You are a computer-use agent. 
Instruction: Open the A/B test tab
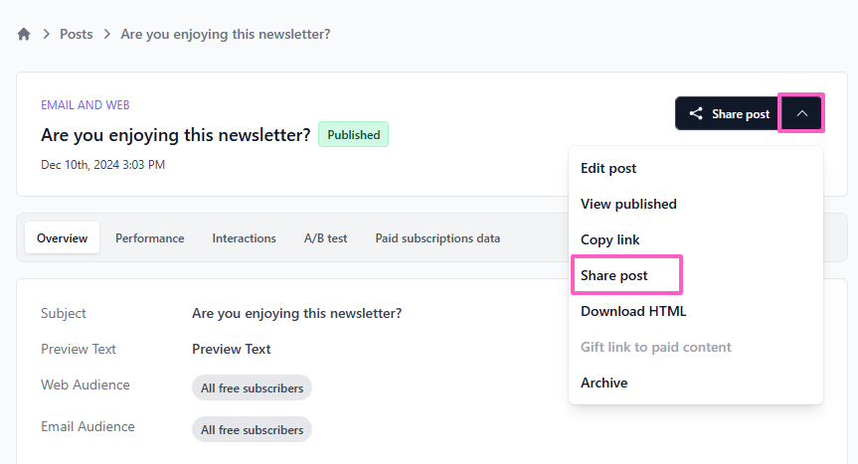(325, 238)
